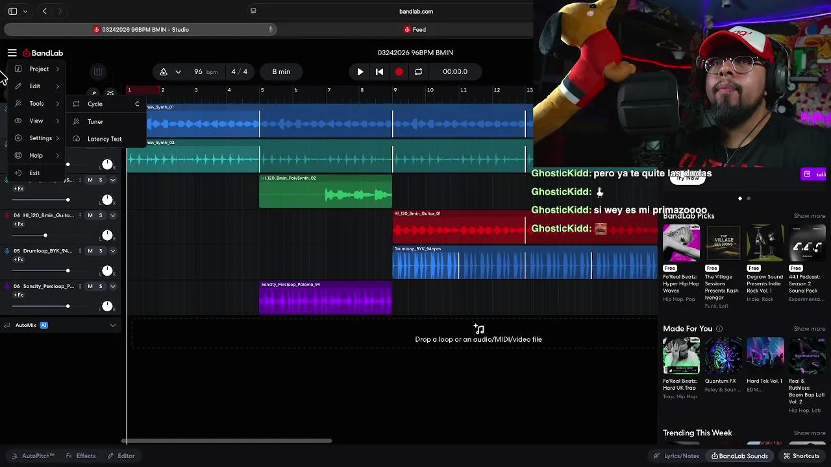Select Cycle in the Tools submenu
The width and height of the screenshot is (831, 467).
(106, 104)
